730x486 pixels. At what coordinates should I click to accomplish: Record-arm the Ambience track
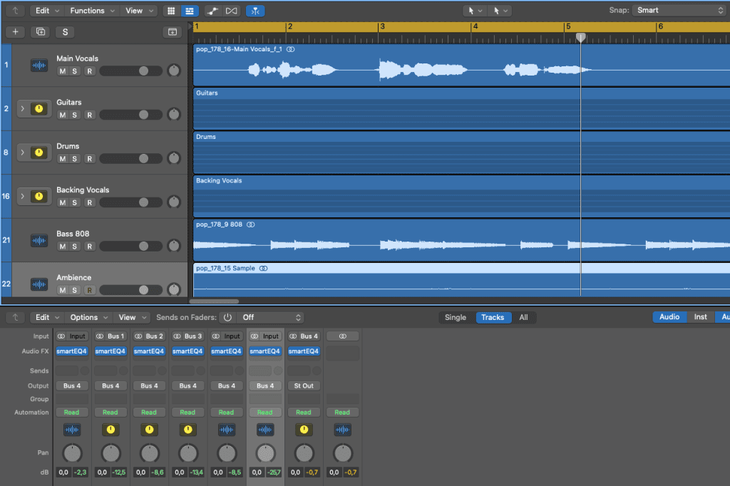[90, 290]
